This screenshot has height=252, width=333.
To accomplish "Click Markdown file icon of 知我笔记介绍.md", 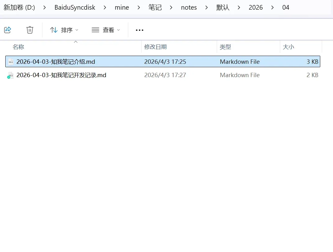I will pos(11,62).
